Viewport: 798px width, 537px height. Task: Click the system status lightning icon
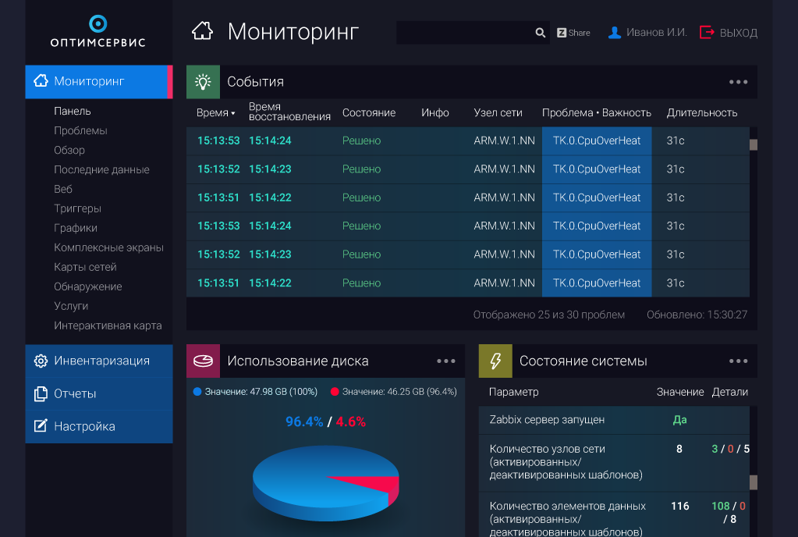[x=495, y=361]
